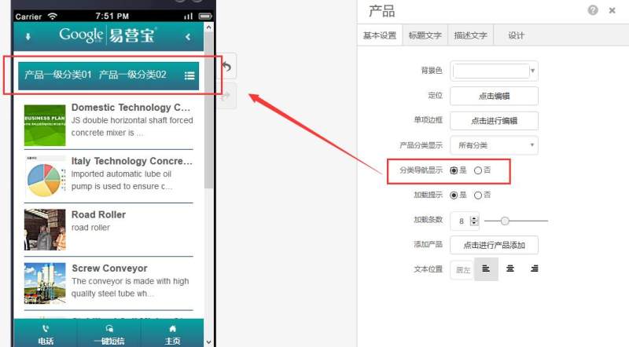Click the 加载条数 slider handle

click(x=505, y=221)
